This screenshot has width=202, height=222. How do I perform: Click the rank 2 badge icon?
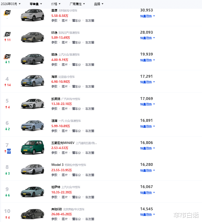coord(7,34)
